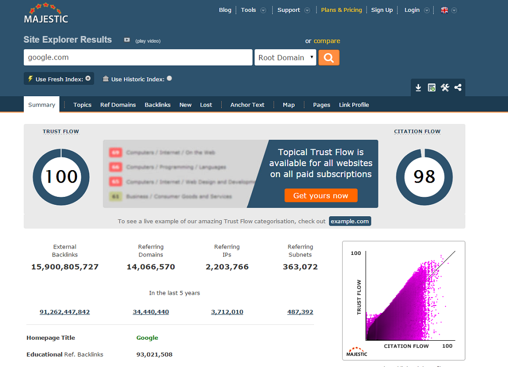The image size is (508, 367).
Task: Open the 34,440,440 historic domains link
Action: [151, 312]
